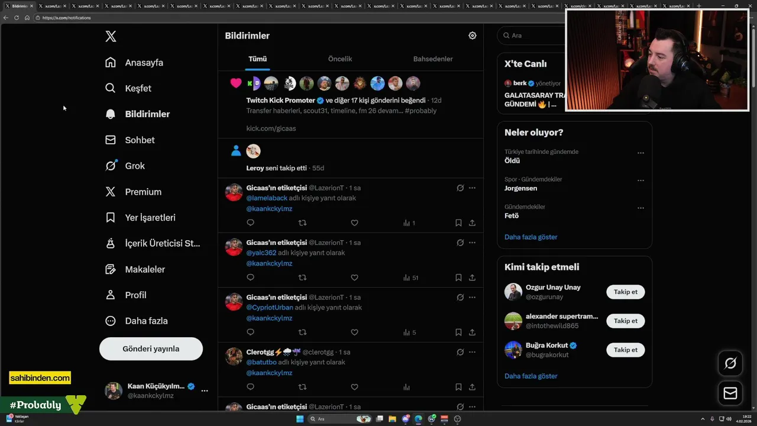Open Keşfet in sidebar

(x=128, y=88)
